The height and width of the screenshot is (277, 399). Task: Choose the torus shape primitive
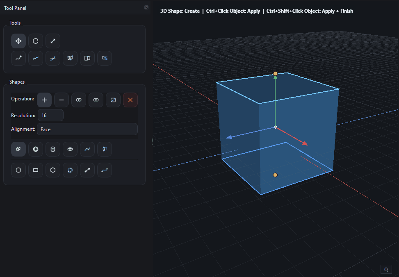click(x=70, y=149)
